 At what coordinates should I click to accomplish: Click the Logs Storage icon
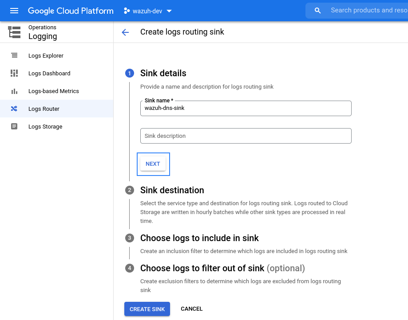(14, 126)
